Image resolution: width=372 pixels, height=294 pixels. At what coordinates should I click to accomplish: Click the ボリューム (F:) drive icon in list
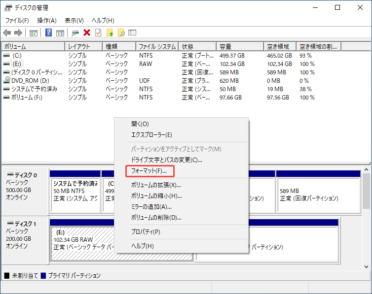click(6, 97)
